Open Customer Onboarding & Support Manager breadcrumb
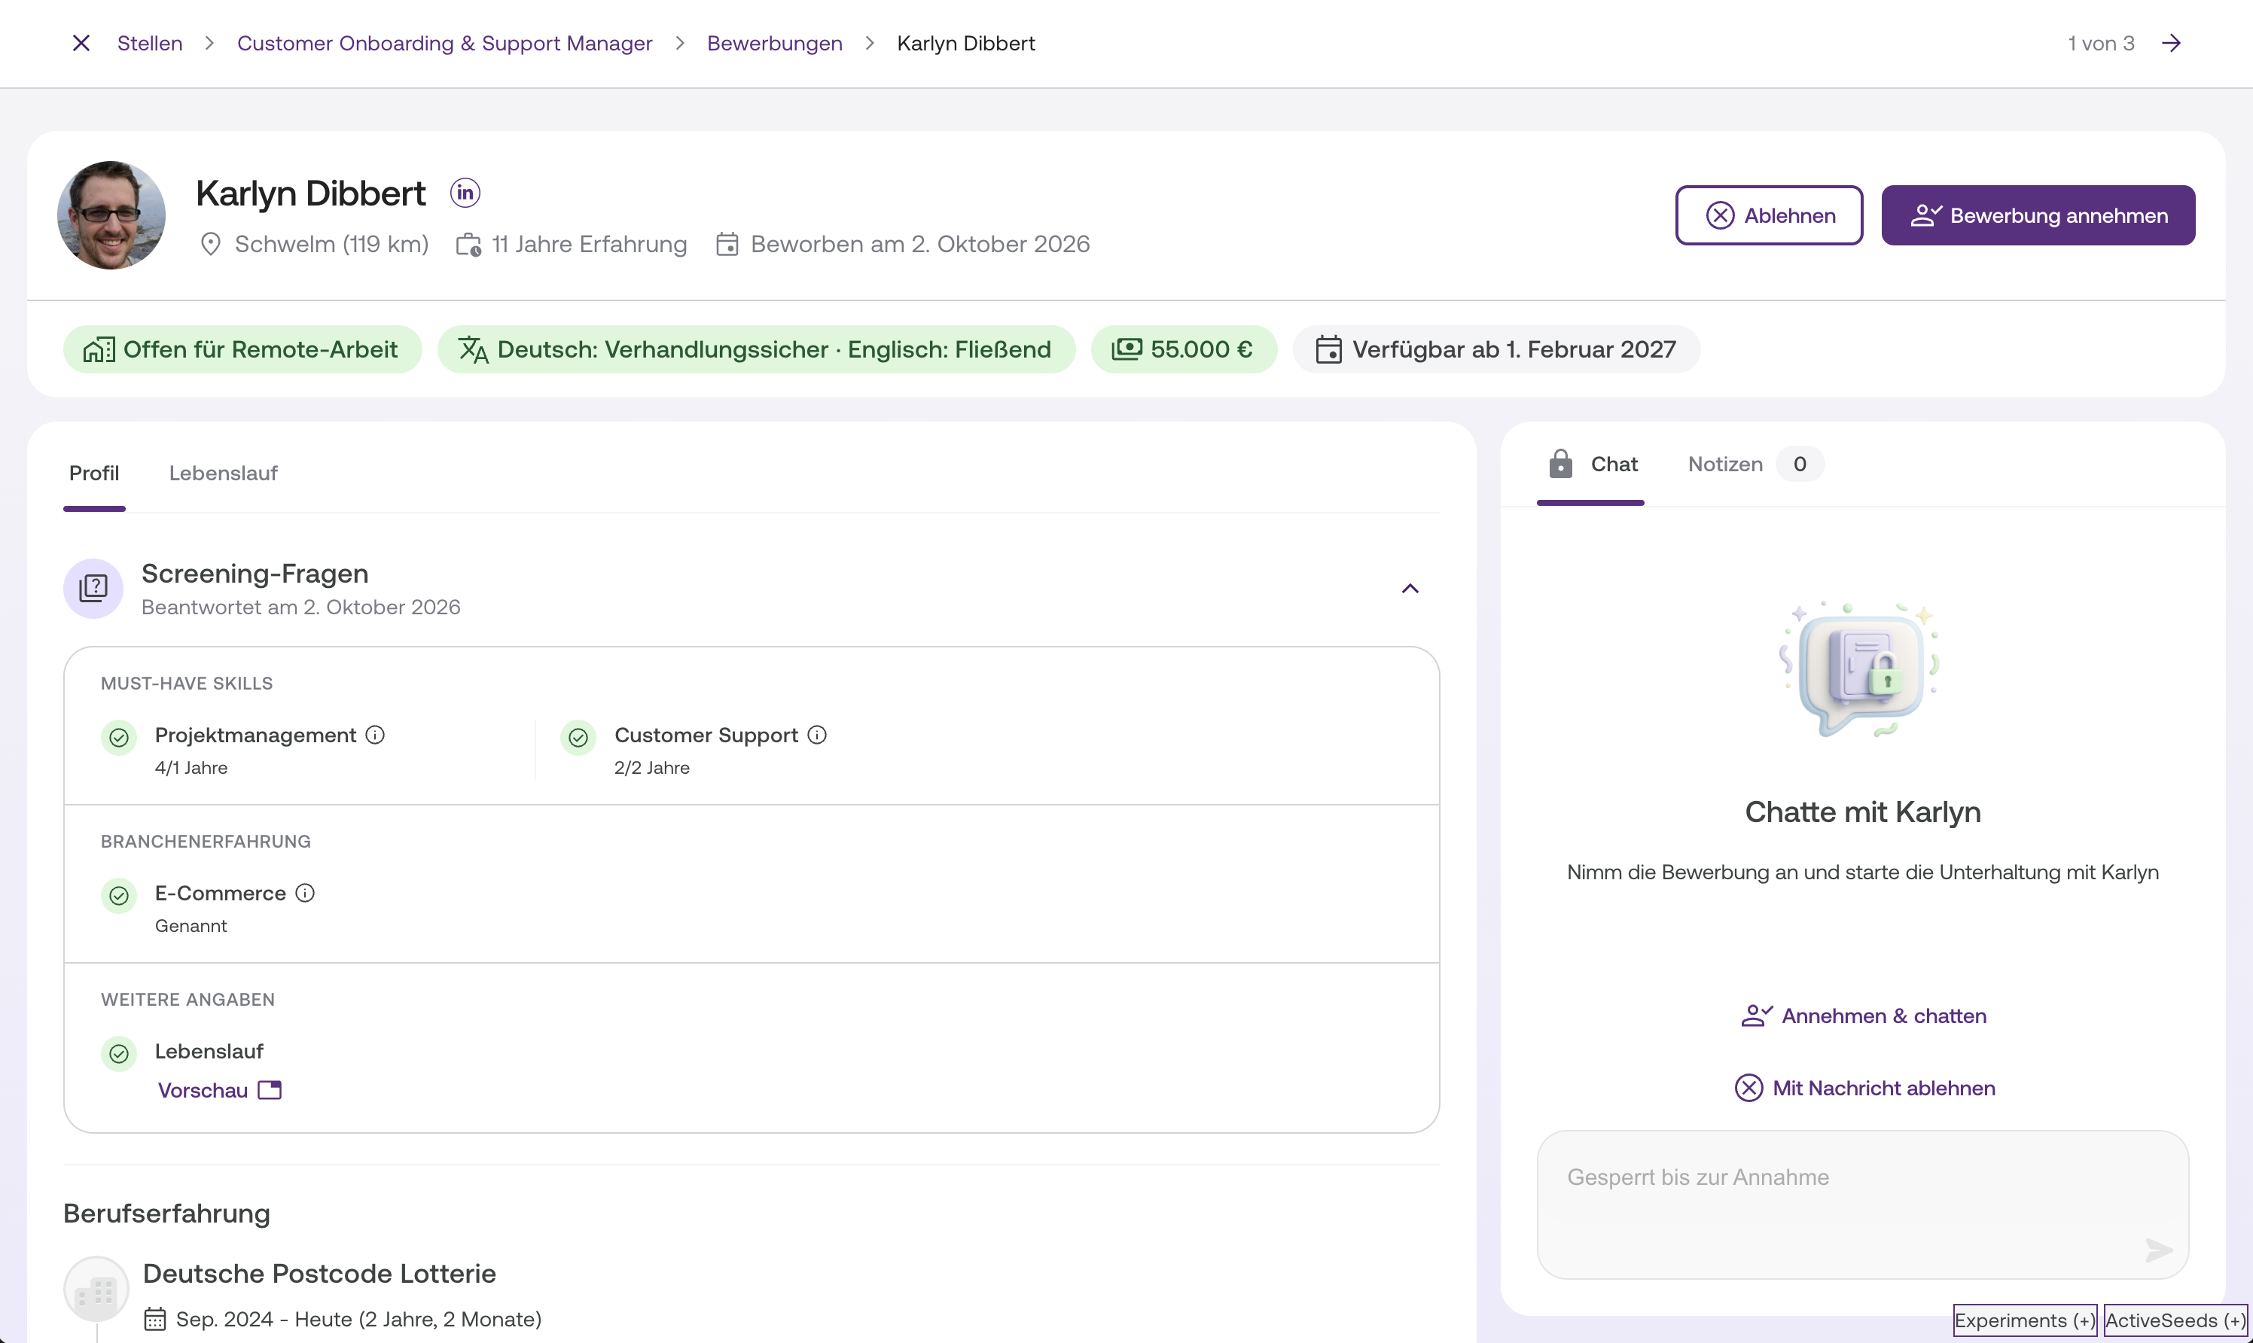Image resolution: width=2253 pixels, height=1343 pixels. click(x=444, y=44)
